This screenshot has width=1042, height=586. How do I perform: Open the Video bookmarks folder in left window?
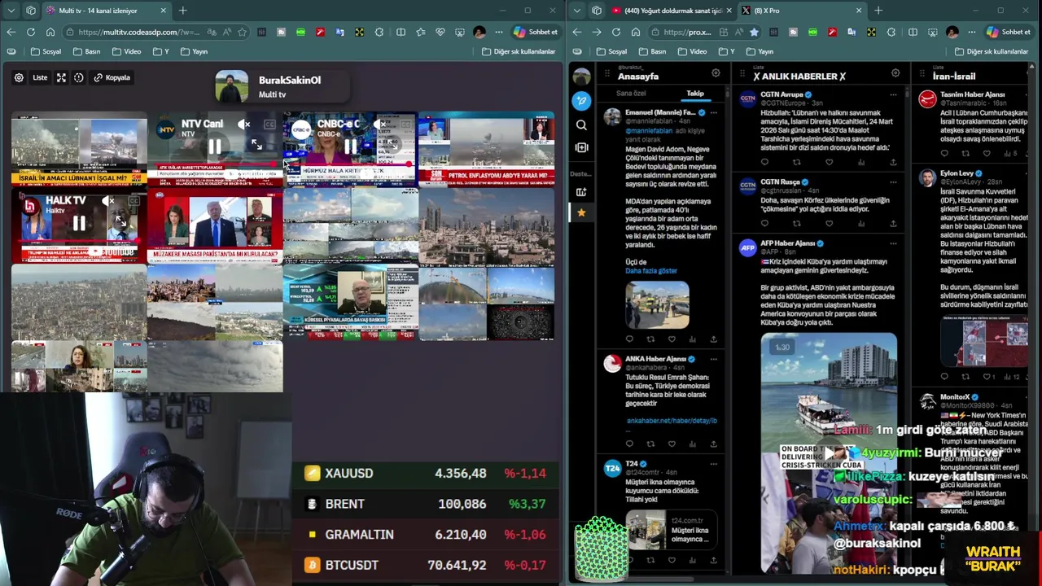click(x=126, y=51)
